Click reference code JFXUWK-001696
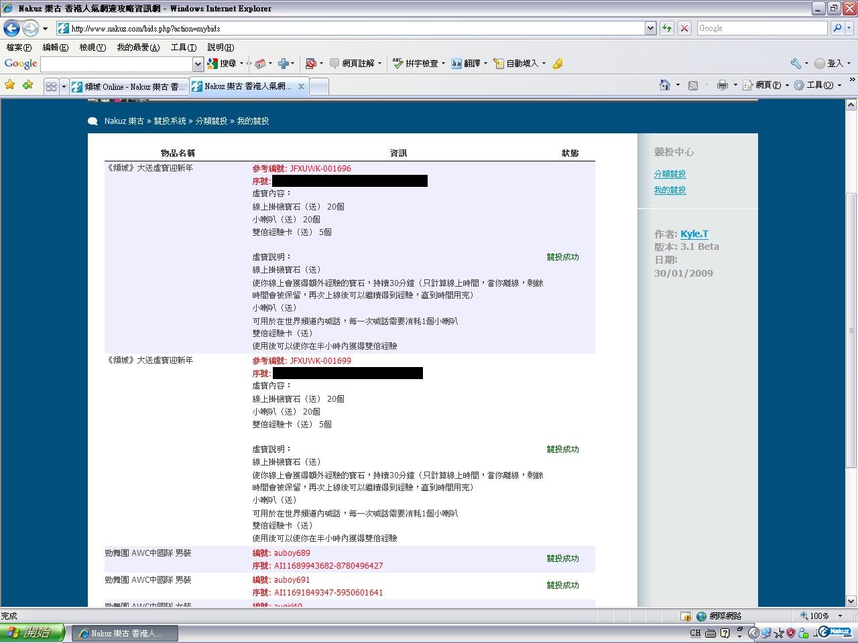This screenshot has height=643, width=858. [x=320, y=169]
